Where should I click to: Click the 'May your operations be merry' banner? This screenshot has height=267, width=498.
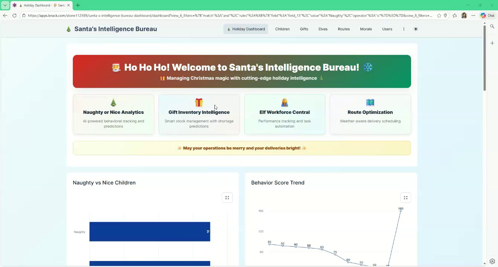[242, 148]
